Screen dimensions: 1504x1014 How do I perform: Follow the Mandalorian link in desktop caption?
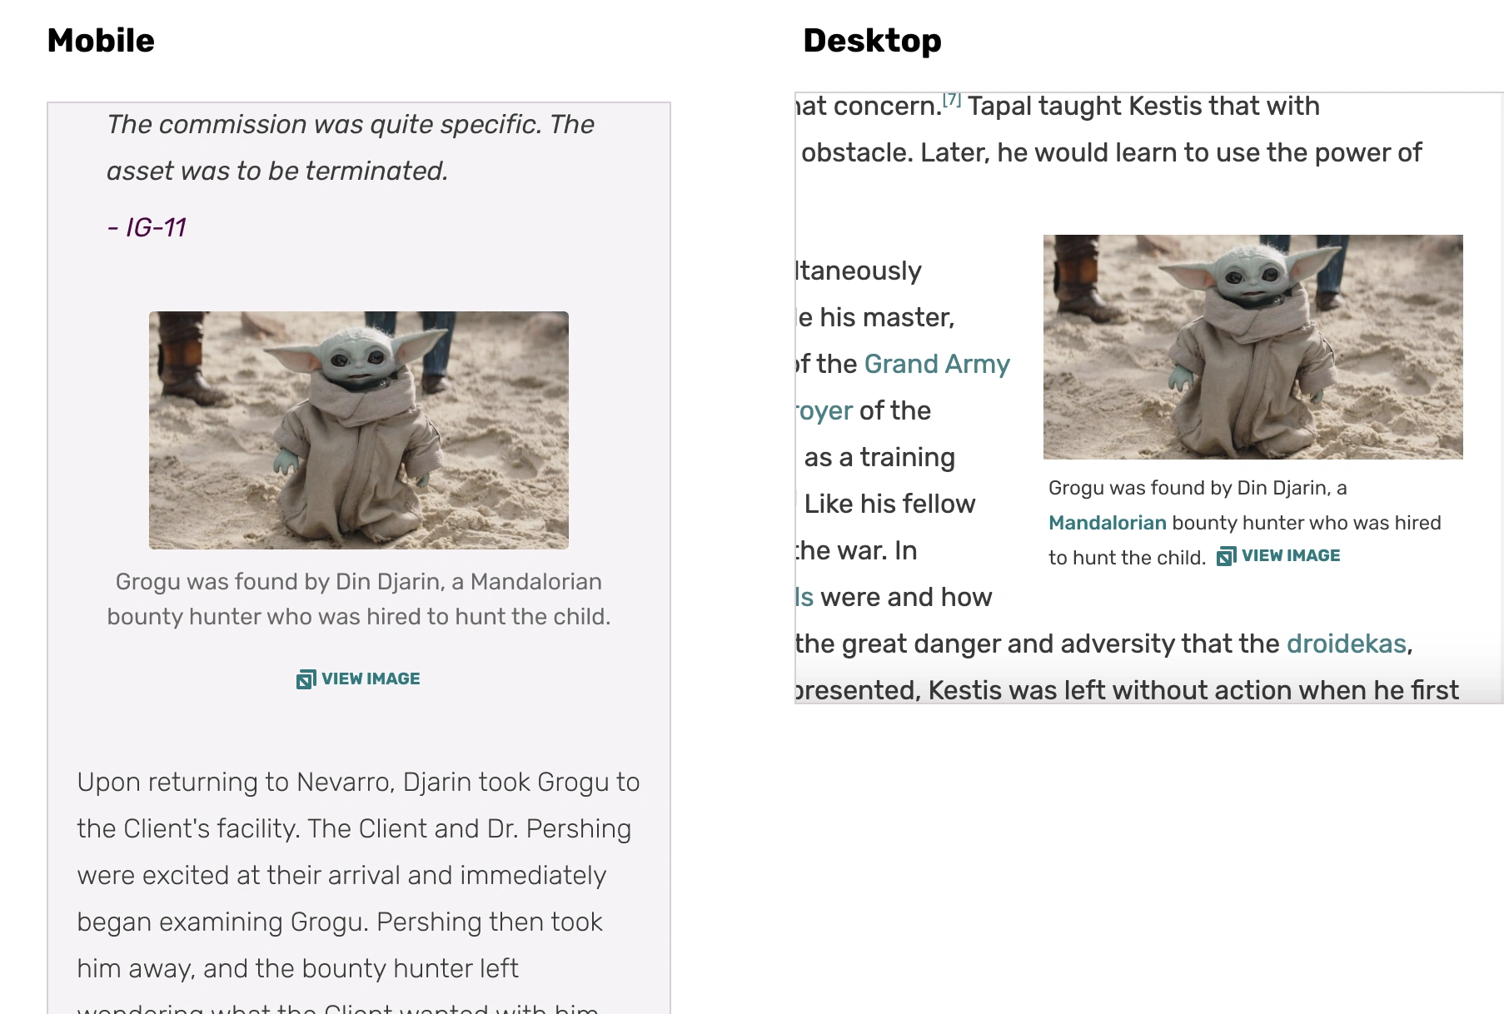[x=1107, y=523]
